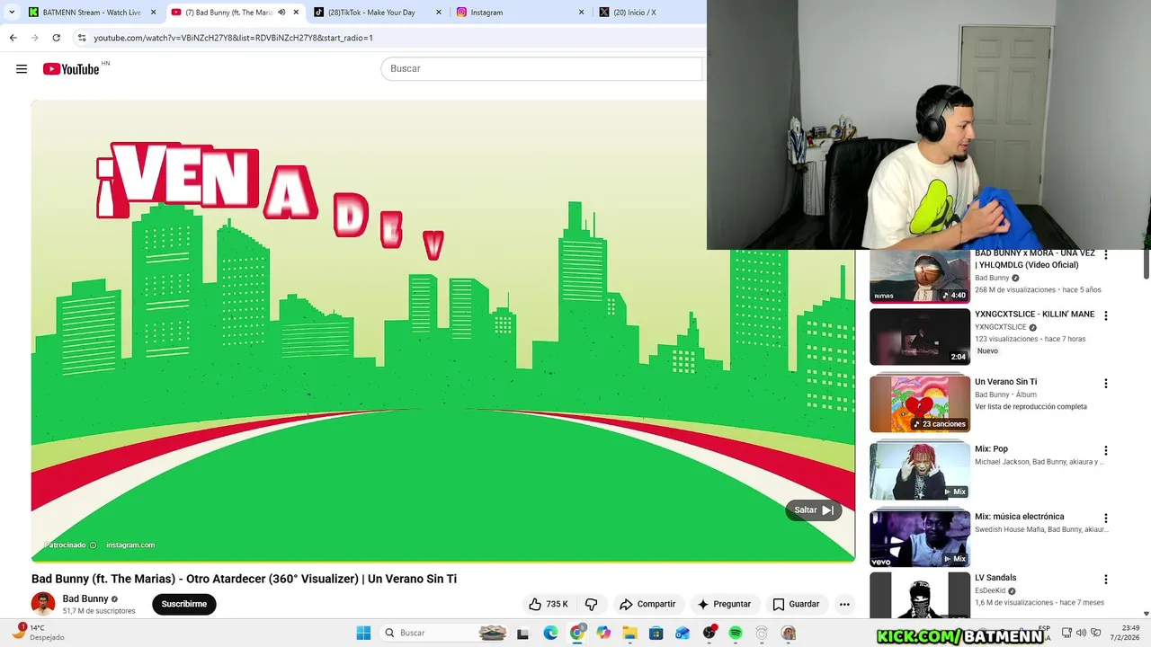Image resolution: width=1151 pixels, height=647 pixels.
Task: Close the TikTok tab
Action: point(439,13)
